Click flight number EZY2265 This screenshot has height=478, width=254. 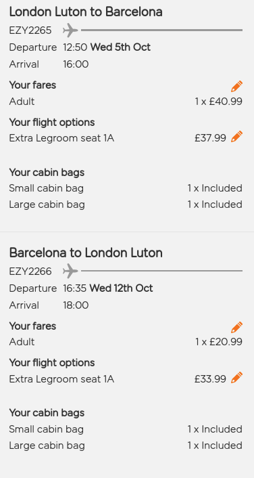tap(30, 30)
